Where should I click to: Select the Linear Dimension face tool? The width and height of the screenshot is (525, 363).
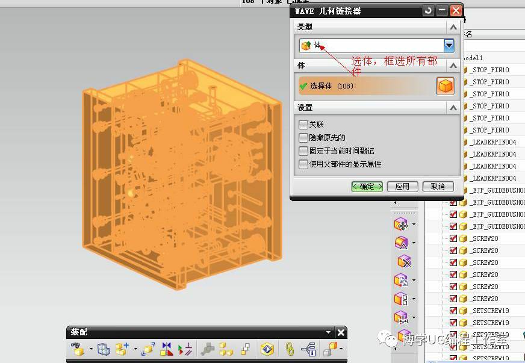[401, 317]
